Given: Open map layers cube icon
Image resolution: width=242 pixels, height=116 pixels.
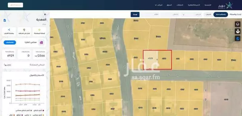Looking at the screenshot, I should 237,24.
